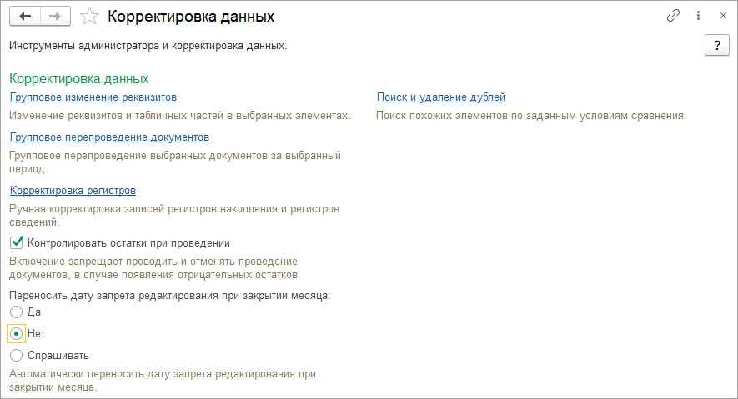Click the Ручная корректировка записей description

[x=174, y=215]
